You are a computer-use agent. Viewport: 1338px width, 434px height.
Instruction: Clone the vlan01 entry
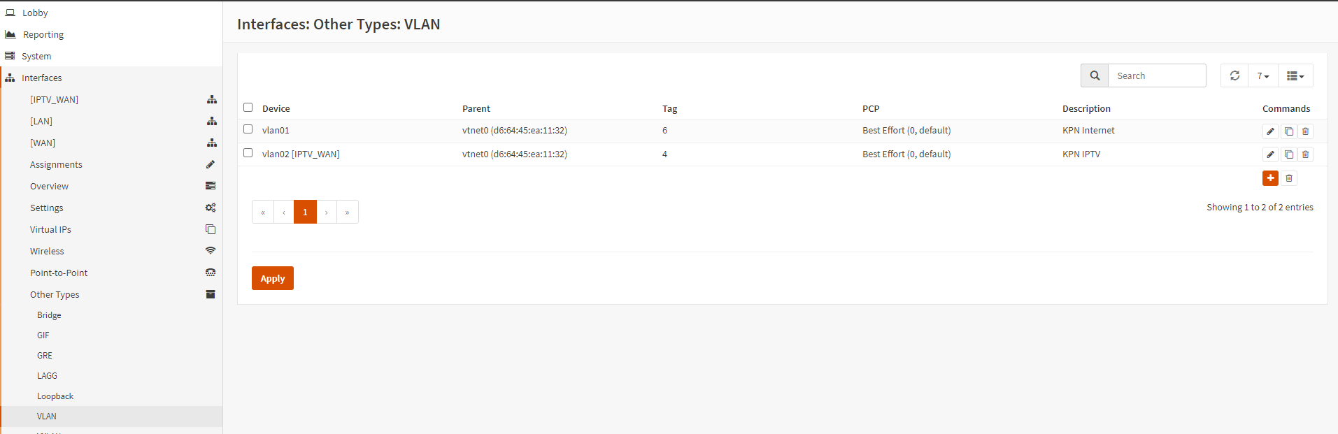pos(1288,131)
